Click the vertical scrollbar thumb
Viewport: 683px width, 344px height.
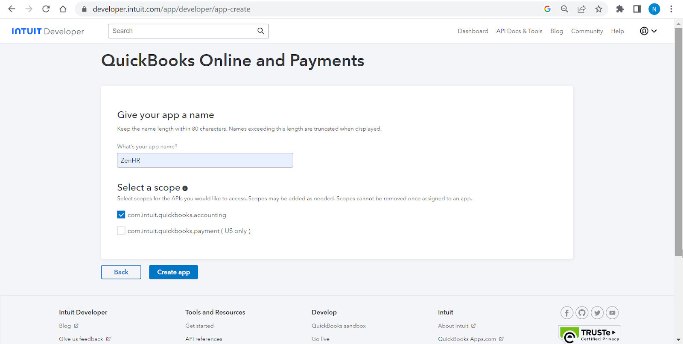(x=678, y=142)
